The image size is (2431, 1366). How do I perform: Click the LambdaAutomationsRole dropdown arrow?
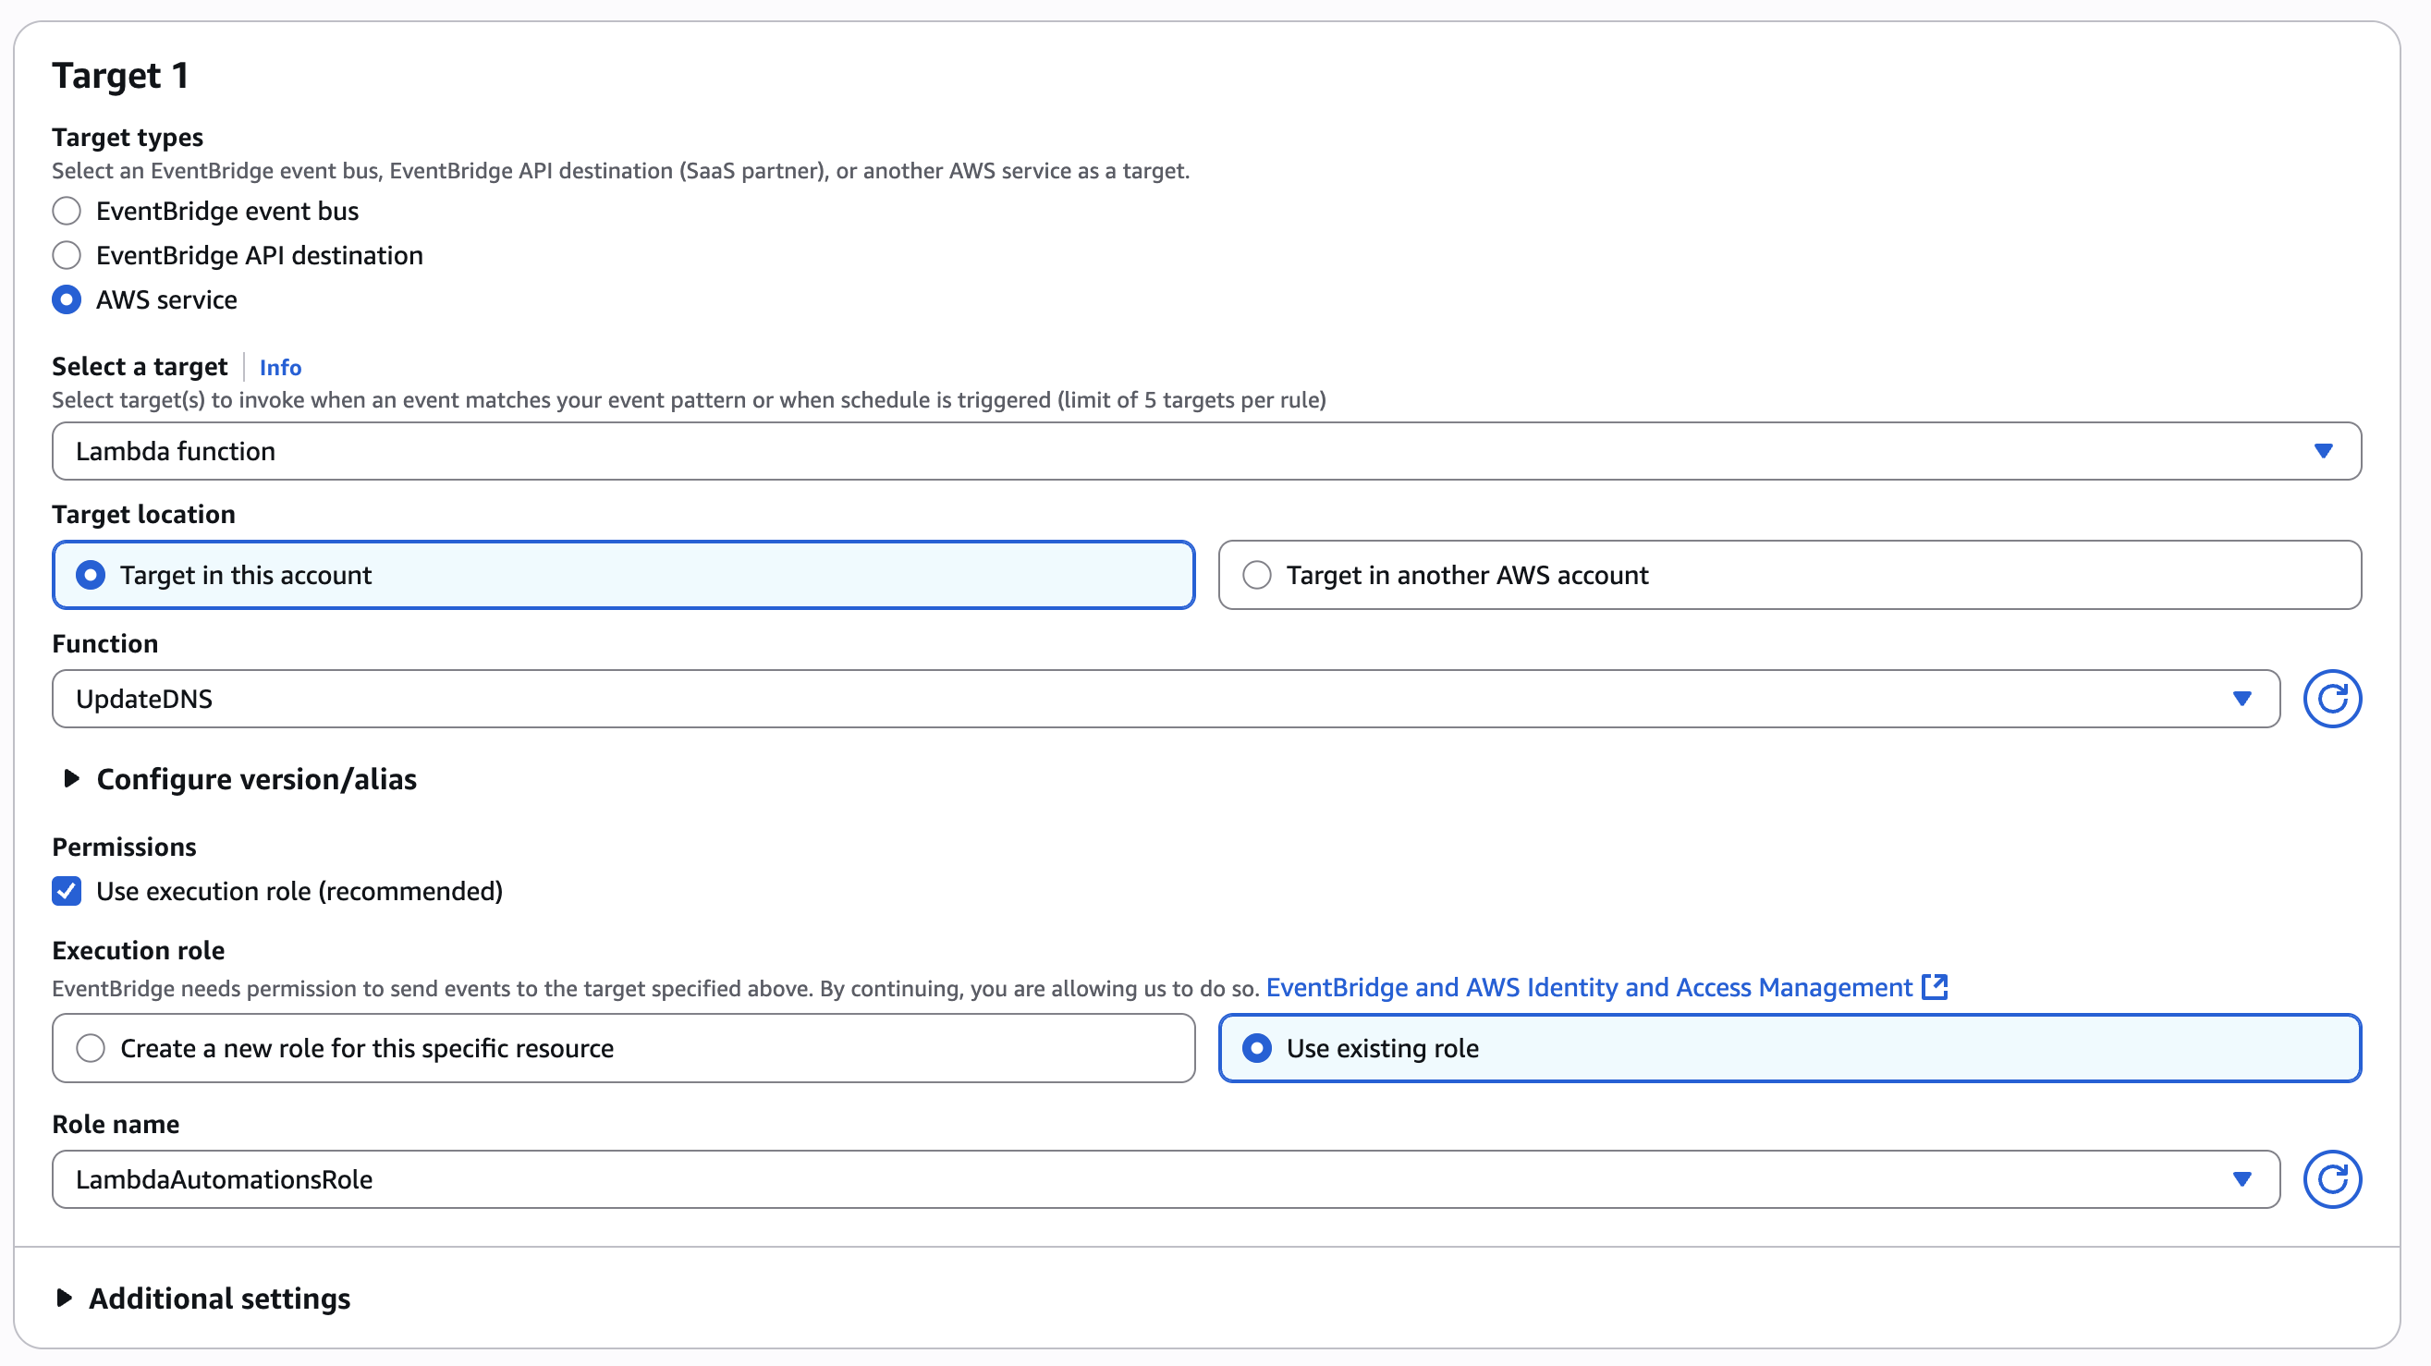click(2242, 1178)
